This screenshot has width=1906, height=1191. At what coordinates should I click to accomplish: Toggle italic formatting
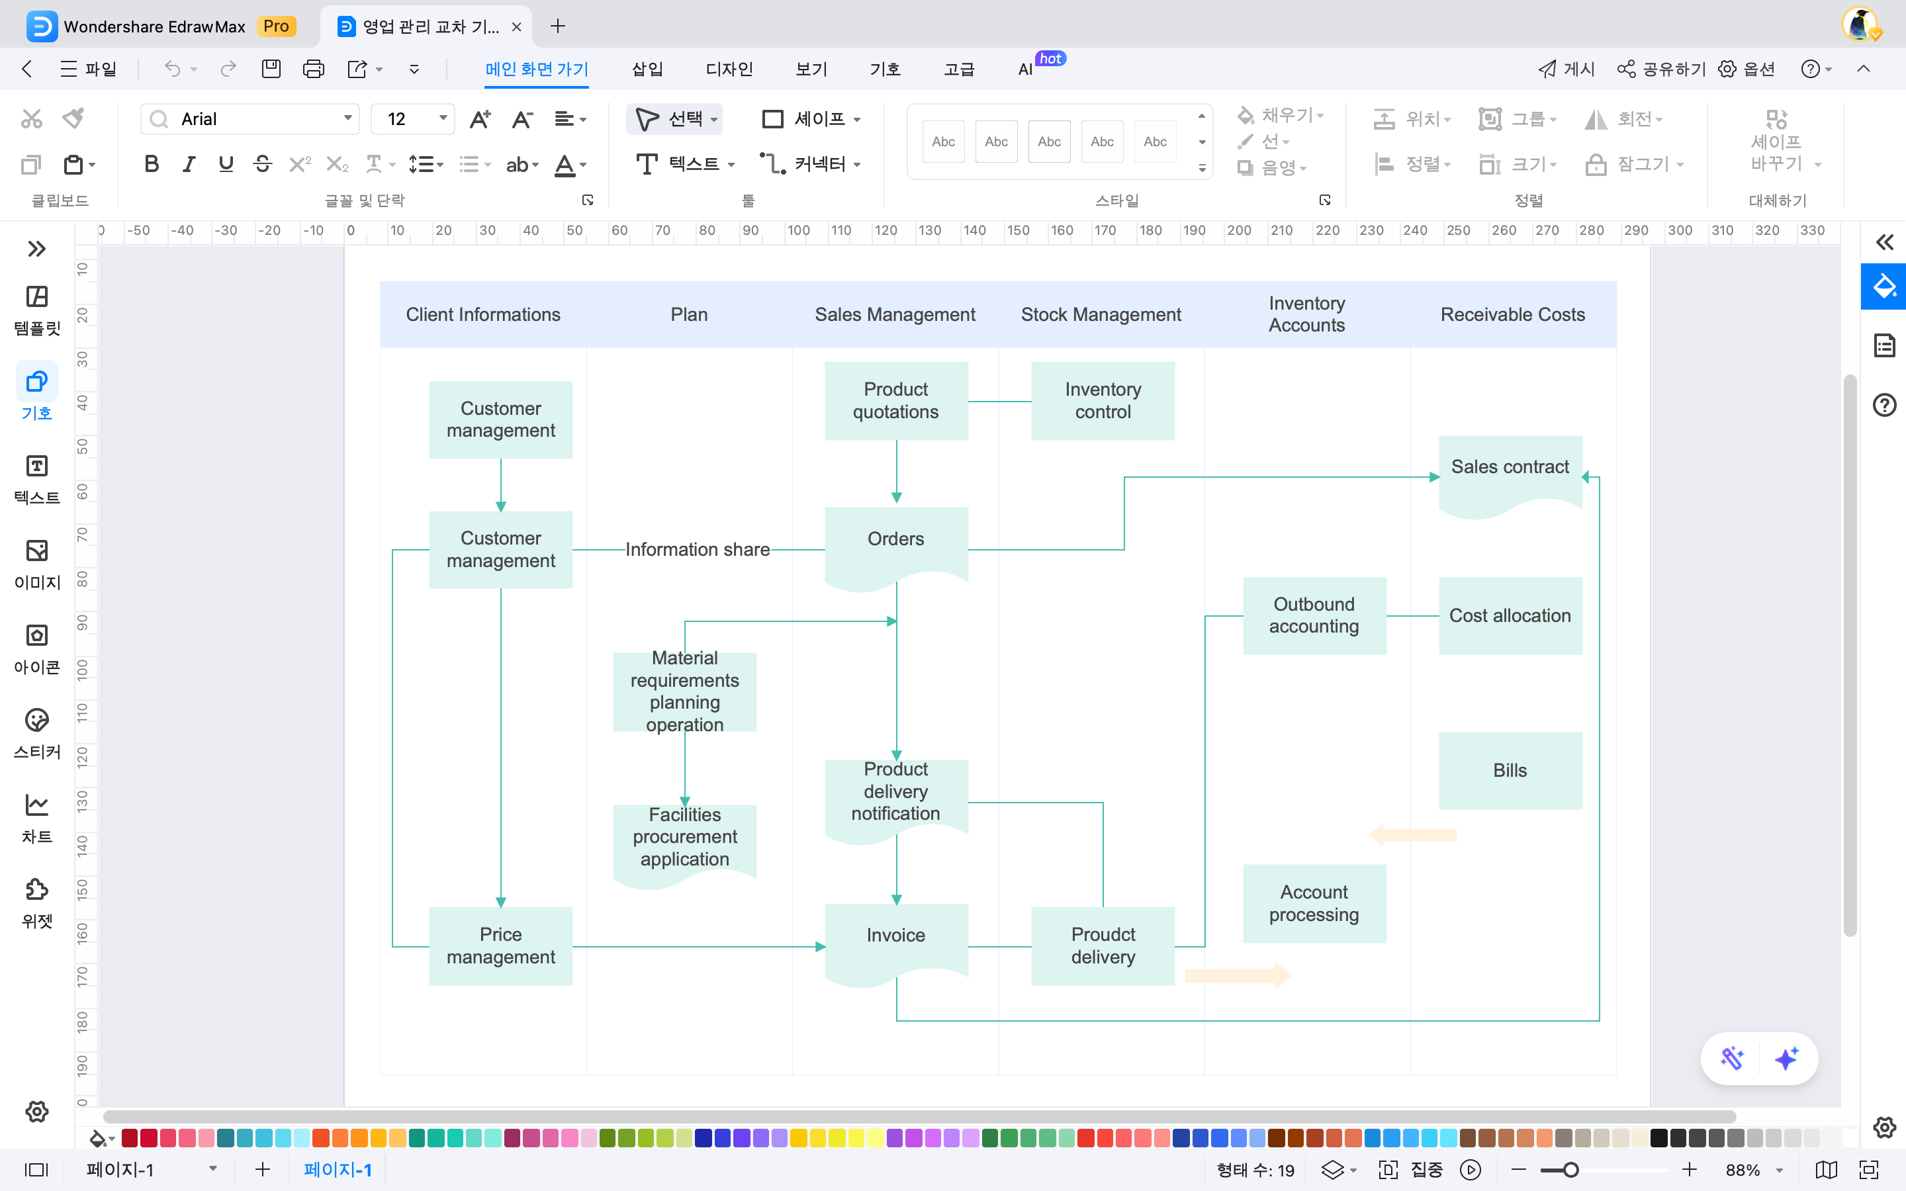tap(188, 164)
